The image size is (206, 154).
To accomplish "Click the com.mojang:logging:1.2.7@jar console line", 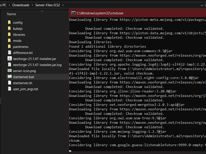I will click(118, 132).
